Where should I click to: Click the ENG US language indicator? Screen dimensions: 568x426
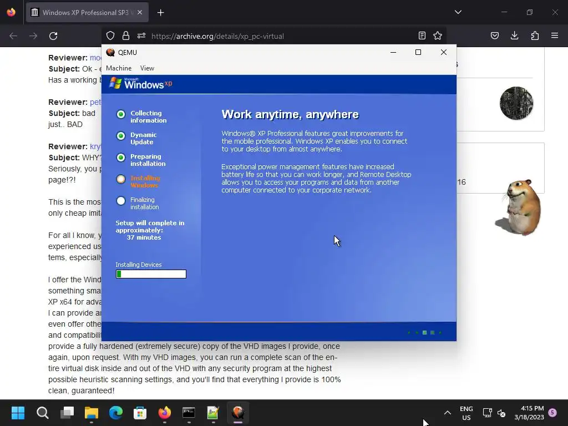466,413
